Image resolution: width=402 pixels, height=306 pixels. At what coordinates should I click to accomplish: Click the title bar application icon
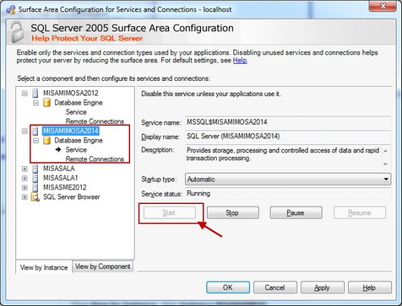coord(11,9)
